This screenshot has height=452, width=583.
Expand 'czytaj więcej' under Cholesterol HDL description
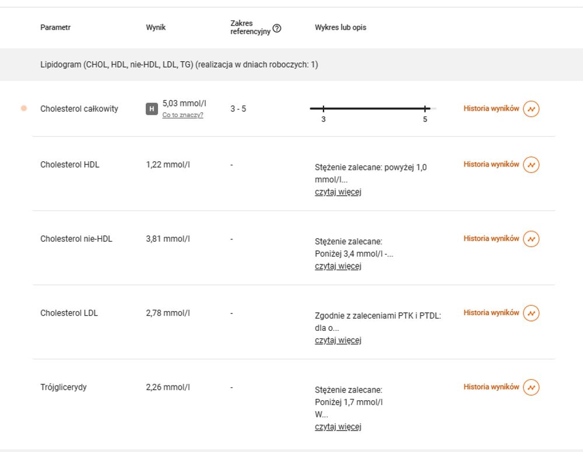click(338, 192)
